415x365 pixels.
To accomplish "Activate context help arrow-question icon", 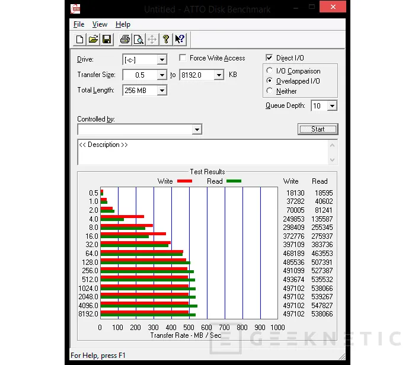I will coord(180,40).
